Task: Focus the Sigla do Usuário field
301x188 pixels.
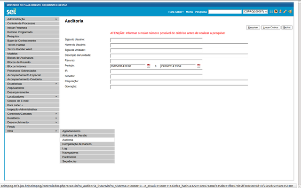Action: (x=156, y=39)
